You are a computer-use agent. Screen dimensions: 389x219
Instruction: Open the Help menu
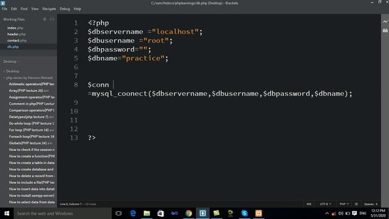pyautogui.click(x=77, y=9)
